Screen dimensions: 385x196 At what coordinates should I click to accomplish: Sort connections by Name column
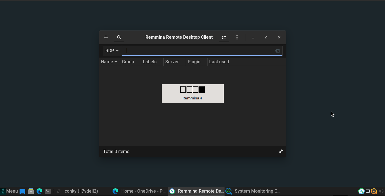(109, 62)
